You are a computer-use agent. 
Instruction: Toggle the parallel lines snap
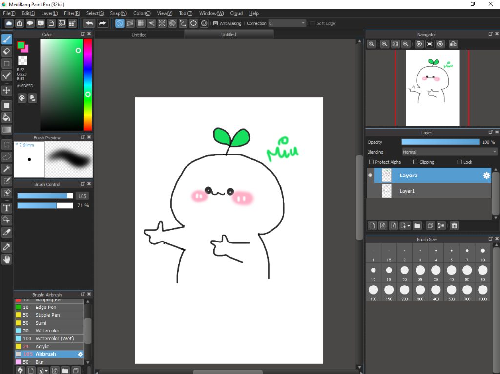[130, 23]
